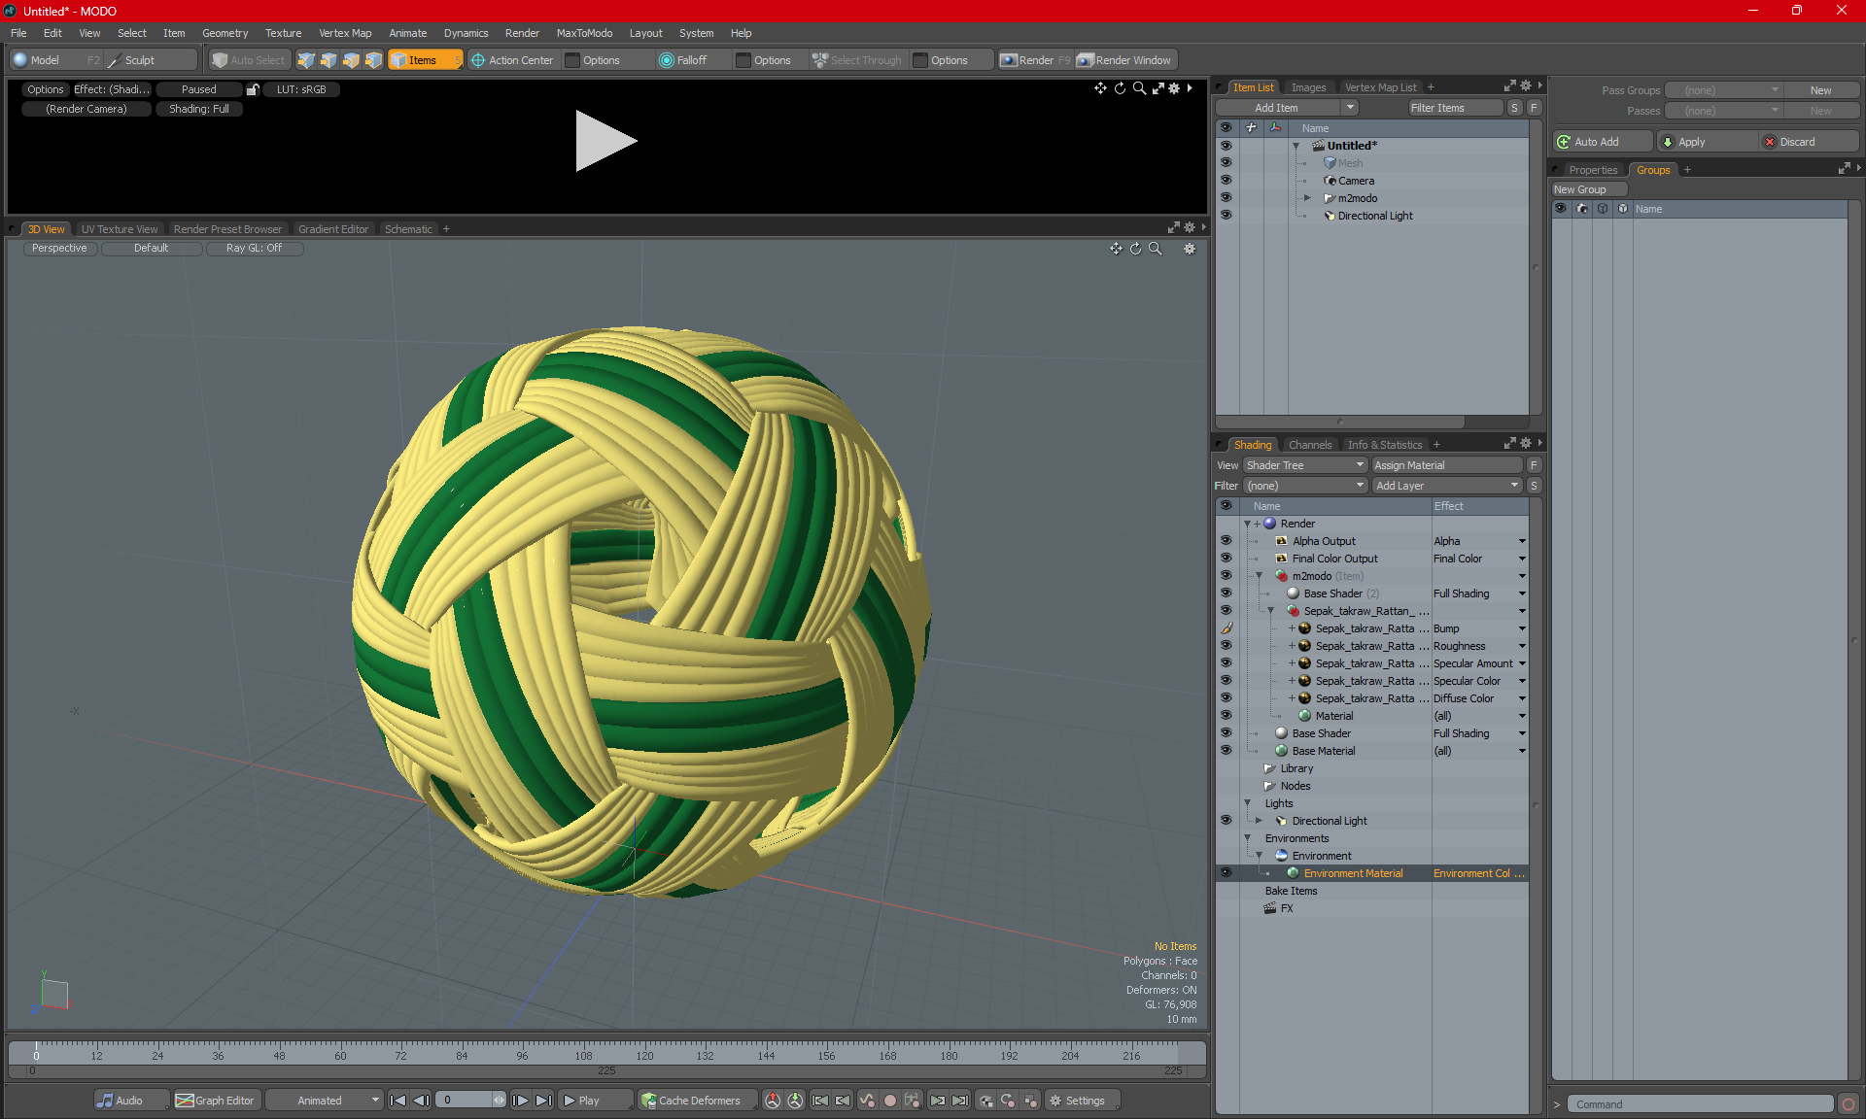Screen dimensions: 1866x1119
Task: Select Edges selection mode icon
Action: (x=328, y=60)
